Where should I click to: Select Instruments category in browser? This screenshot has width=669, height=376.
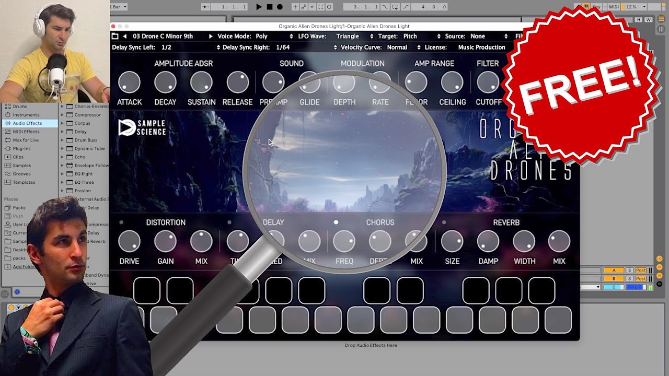[x=26, y=115]
